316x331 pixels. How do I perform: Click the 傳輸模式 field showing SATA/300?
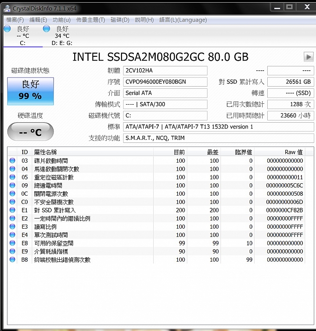point(165,104)
